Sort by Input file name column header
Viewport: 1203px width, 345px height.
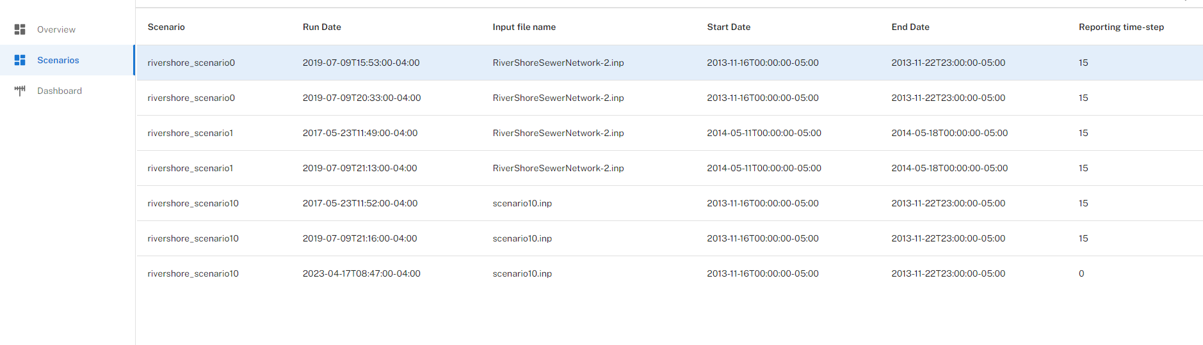[524, 27]
